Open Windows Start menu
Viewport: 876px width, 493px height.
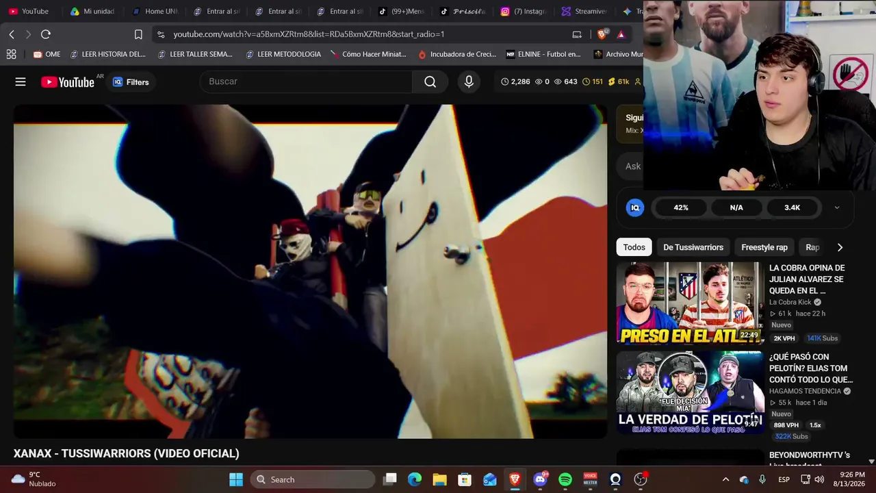[x=236, y=479]
